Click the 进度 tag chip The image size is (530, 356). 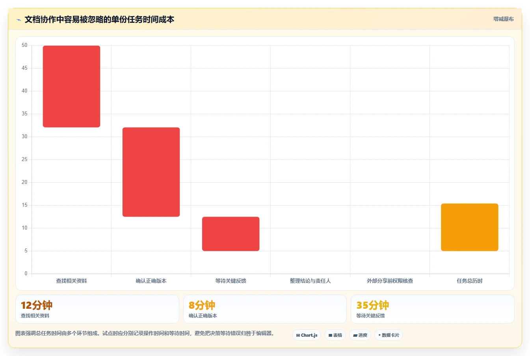pyautogui.click(x=360, y=335)
